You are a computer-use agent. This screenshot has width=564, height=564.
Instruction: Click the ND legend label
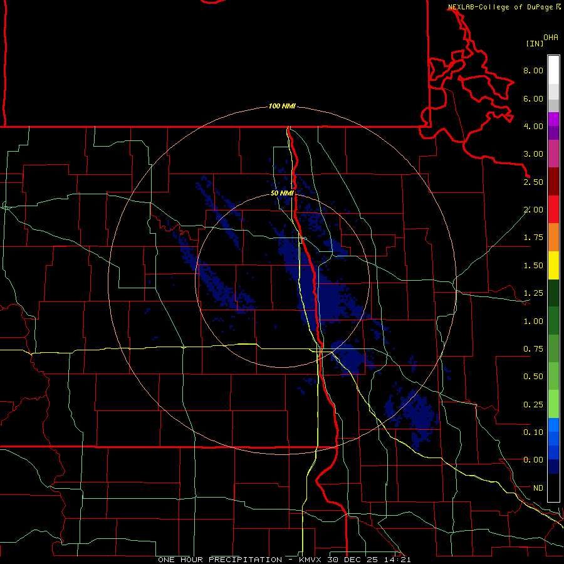point(538,488)
